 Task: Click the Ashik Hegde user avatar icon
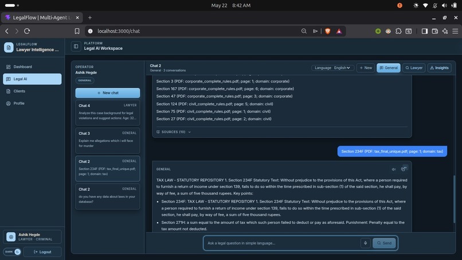pyautogui.click(x=11, y=236)
